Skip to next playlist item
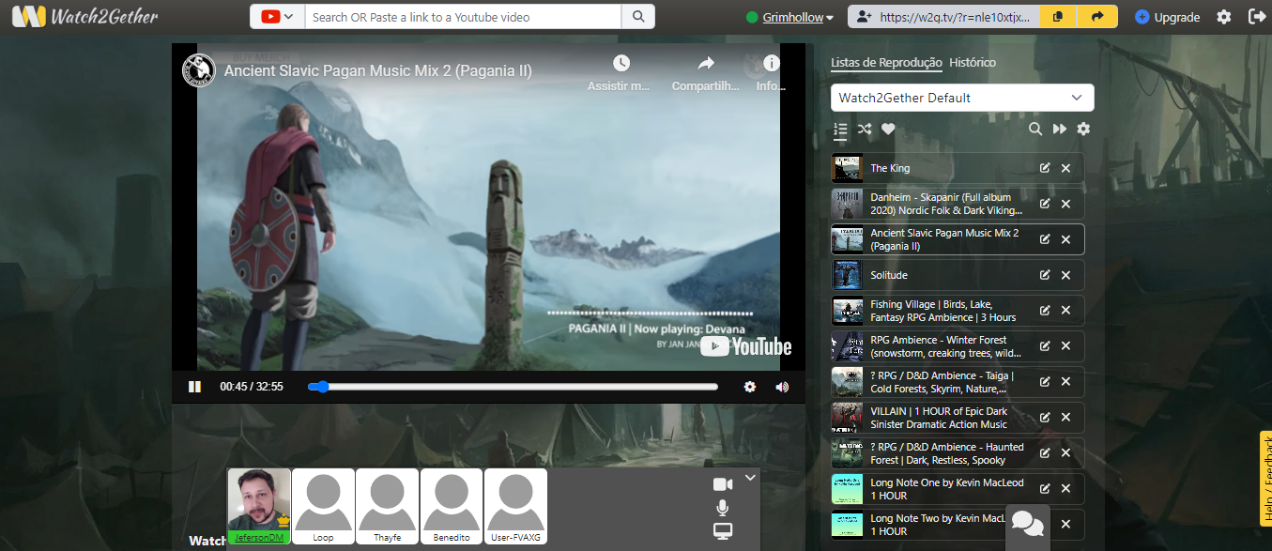This screenshot has width=1272, height=551. click(x=1059, y=130)
